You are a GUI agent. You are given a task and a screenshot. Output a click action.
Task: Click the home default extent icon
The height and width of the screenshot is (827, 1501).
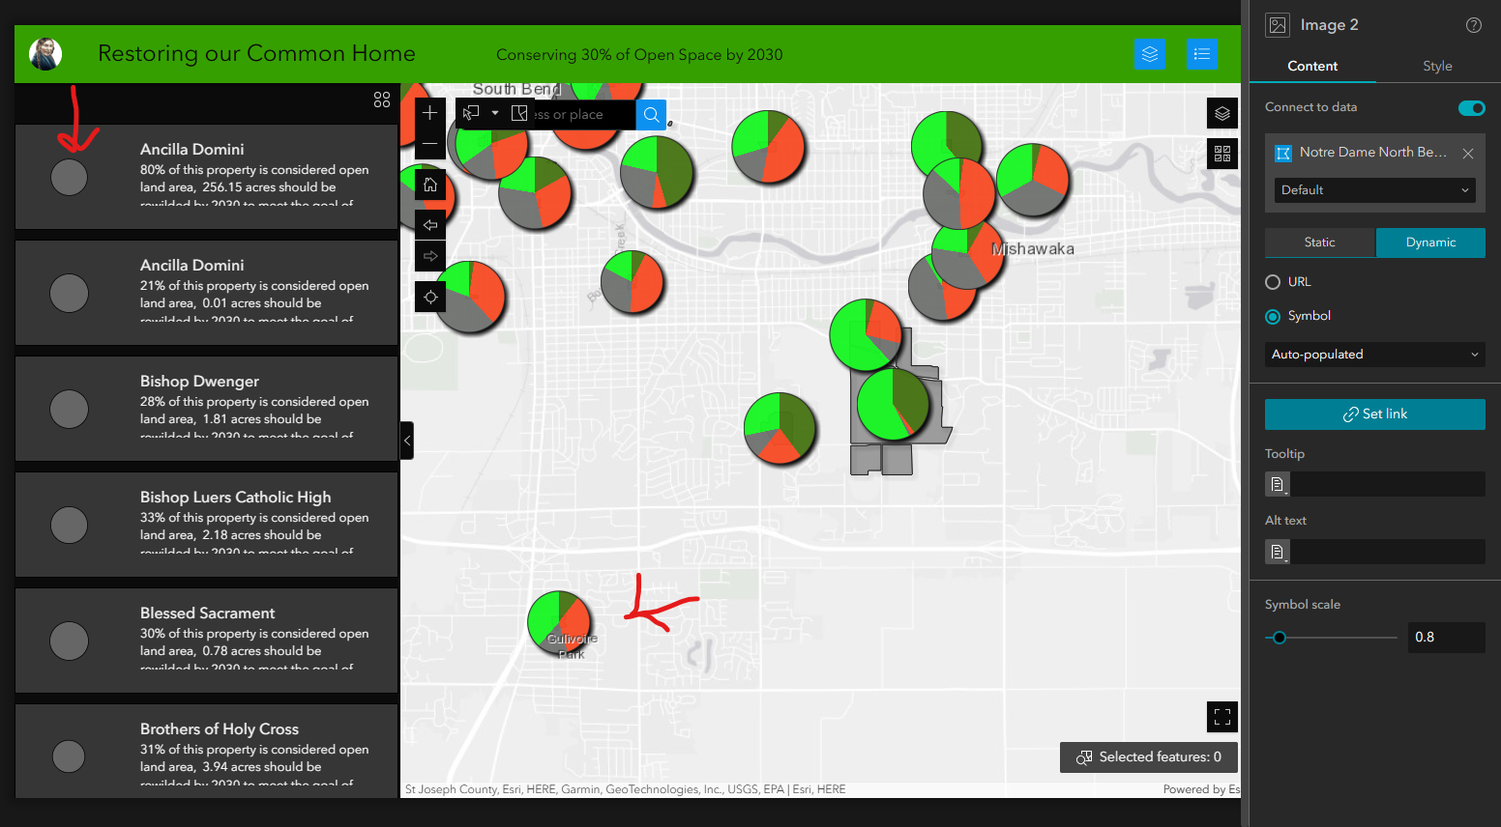pyautogui.click(x=429, y=184)
